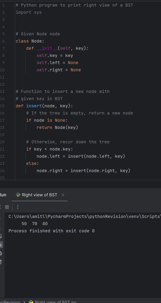The width and height of the screenshot is (161, 303).
Task: Click the print icon in the Run console
Action: pos(1,253)
